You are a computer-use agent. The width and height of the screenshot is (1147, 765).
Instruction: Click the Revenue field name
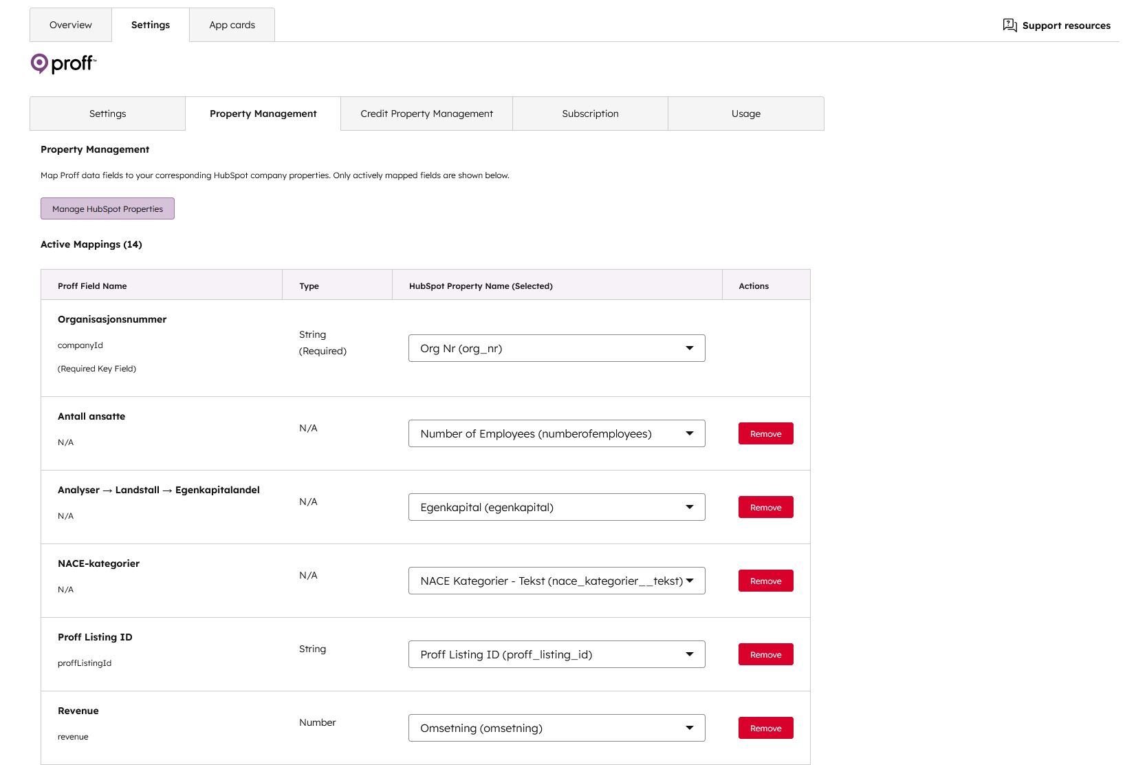pos(78,711)
